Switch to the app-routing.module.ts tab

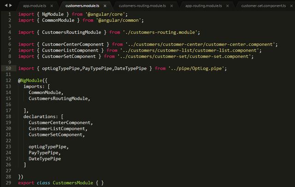click(204, 6)
